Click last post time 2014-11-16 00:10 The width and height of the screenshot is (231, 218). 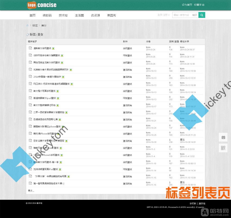(x=188, y=185)
